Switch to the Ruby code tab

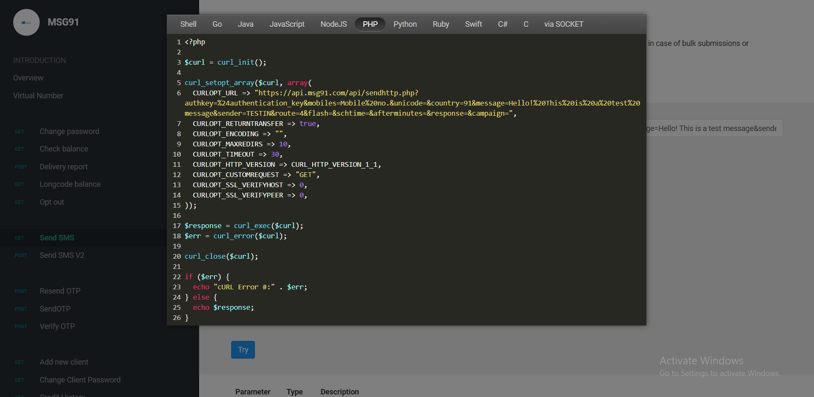[x=441, y=24]
